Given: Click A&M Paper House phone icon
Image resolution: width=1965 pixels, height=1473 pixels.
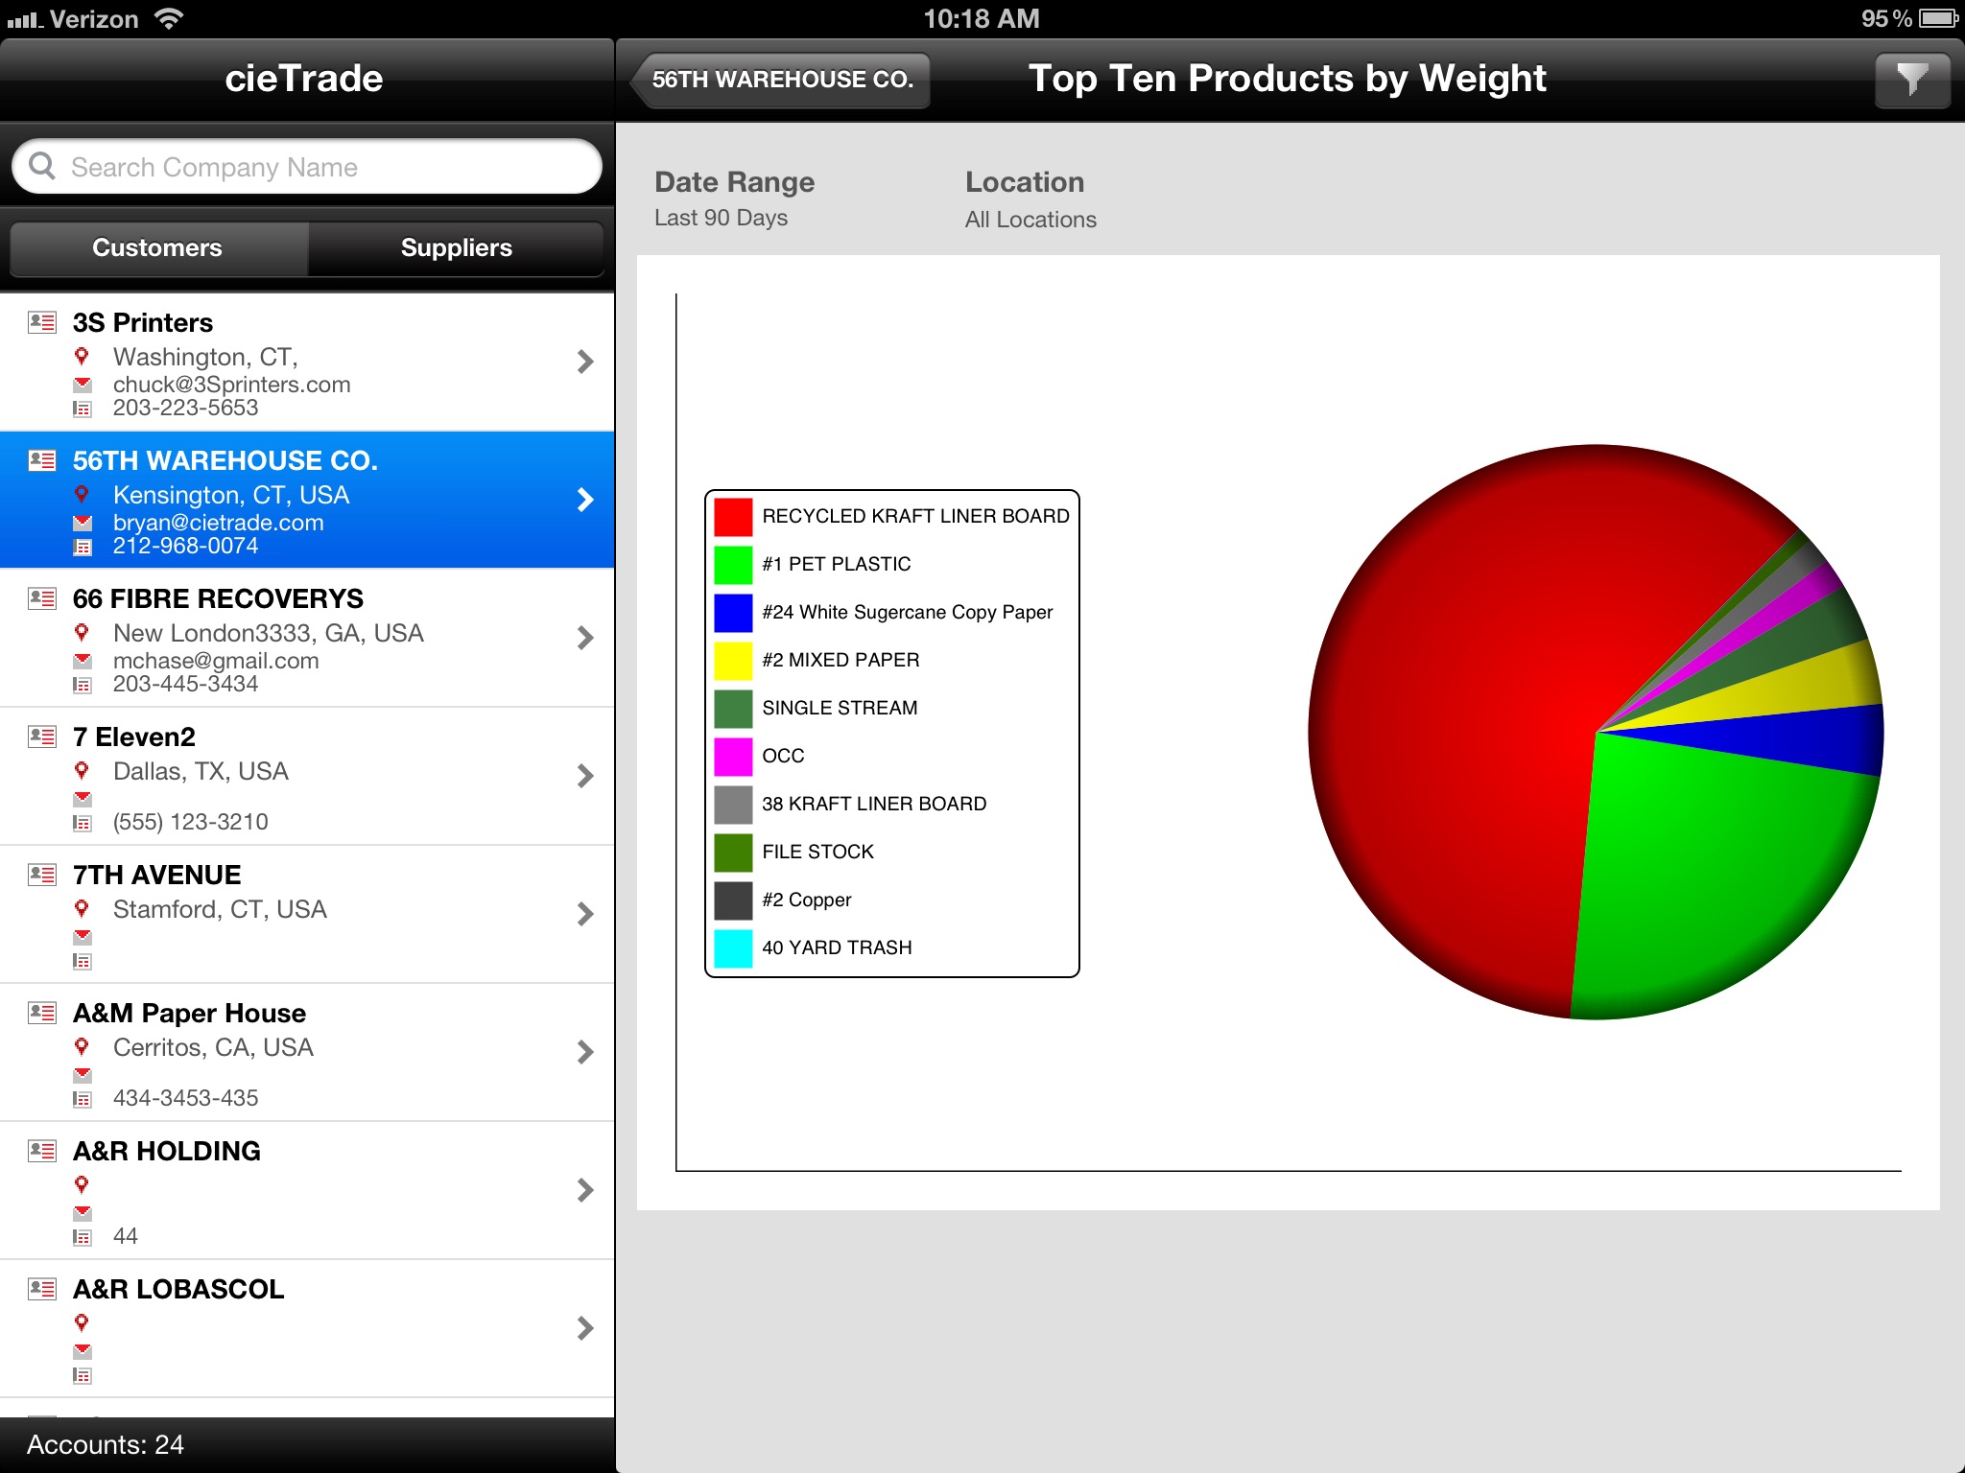Looking at the screenshot, I should 83,1100.
